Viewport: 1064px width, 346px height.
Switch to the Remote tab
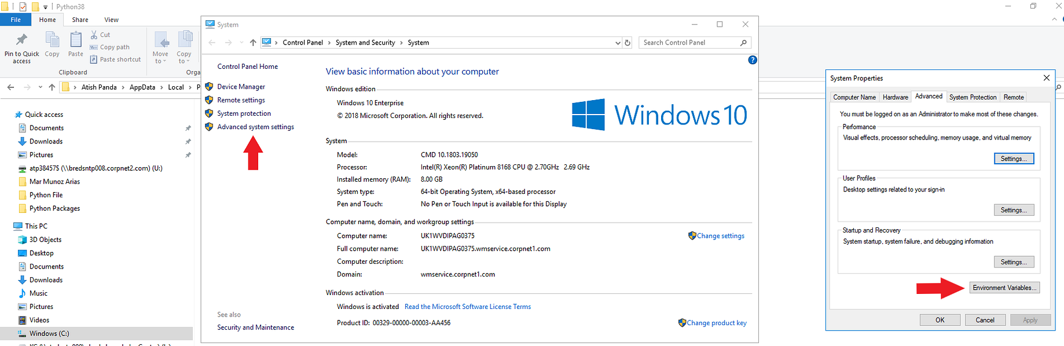[x=1013, y=97]
